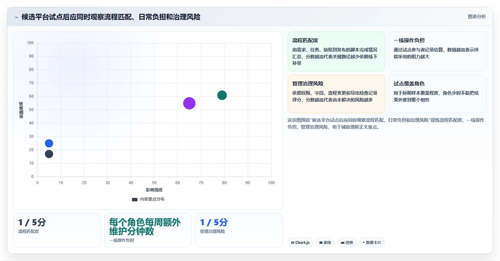Click the 内容重点分布 legend label
500x261 pixels.
152,199
